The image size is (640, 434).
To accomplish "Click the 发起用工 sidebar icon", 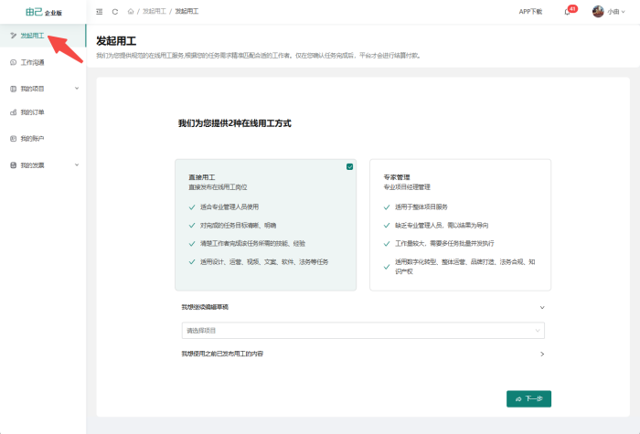I will tap(13, 36).
